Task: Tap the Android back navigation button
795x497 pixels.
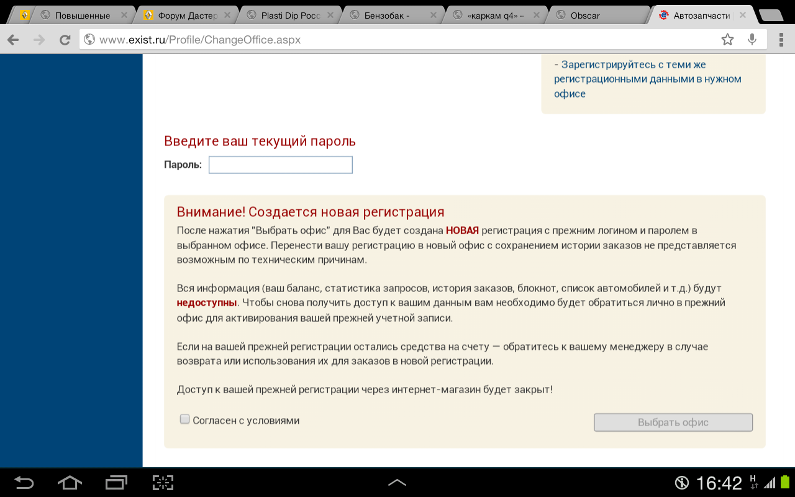Action: tap(24, 483)
